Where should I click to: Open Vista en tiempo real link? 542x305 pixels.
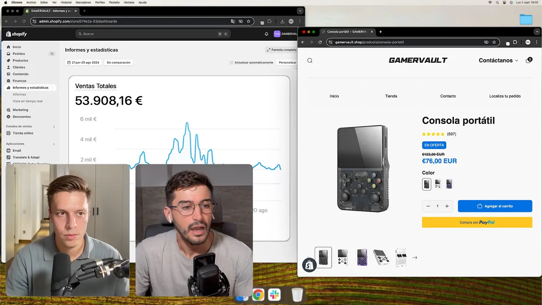tap(28, 101)
